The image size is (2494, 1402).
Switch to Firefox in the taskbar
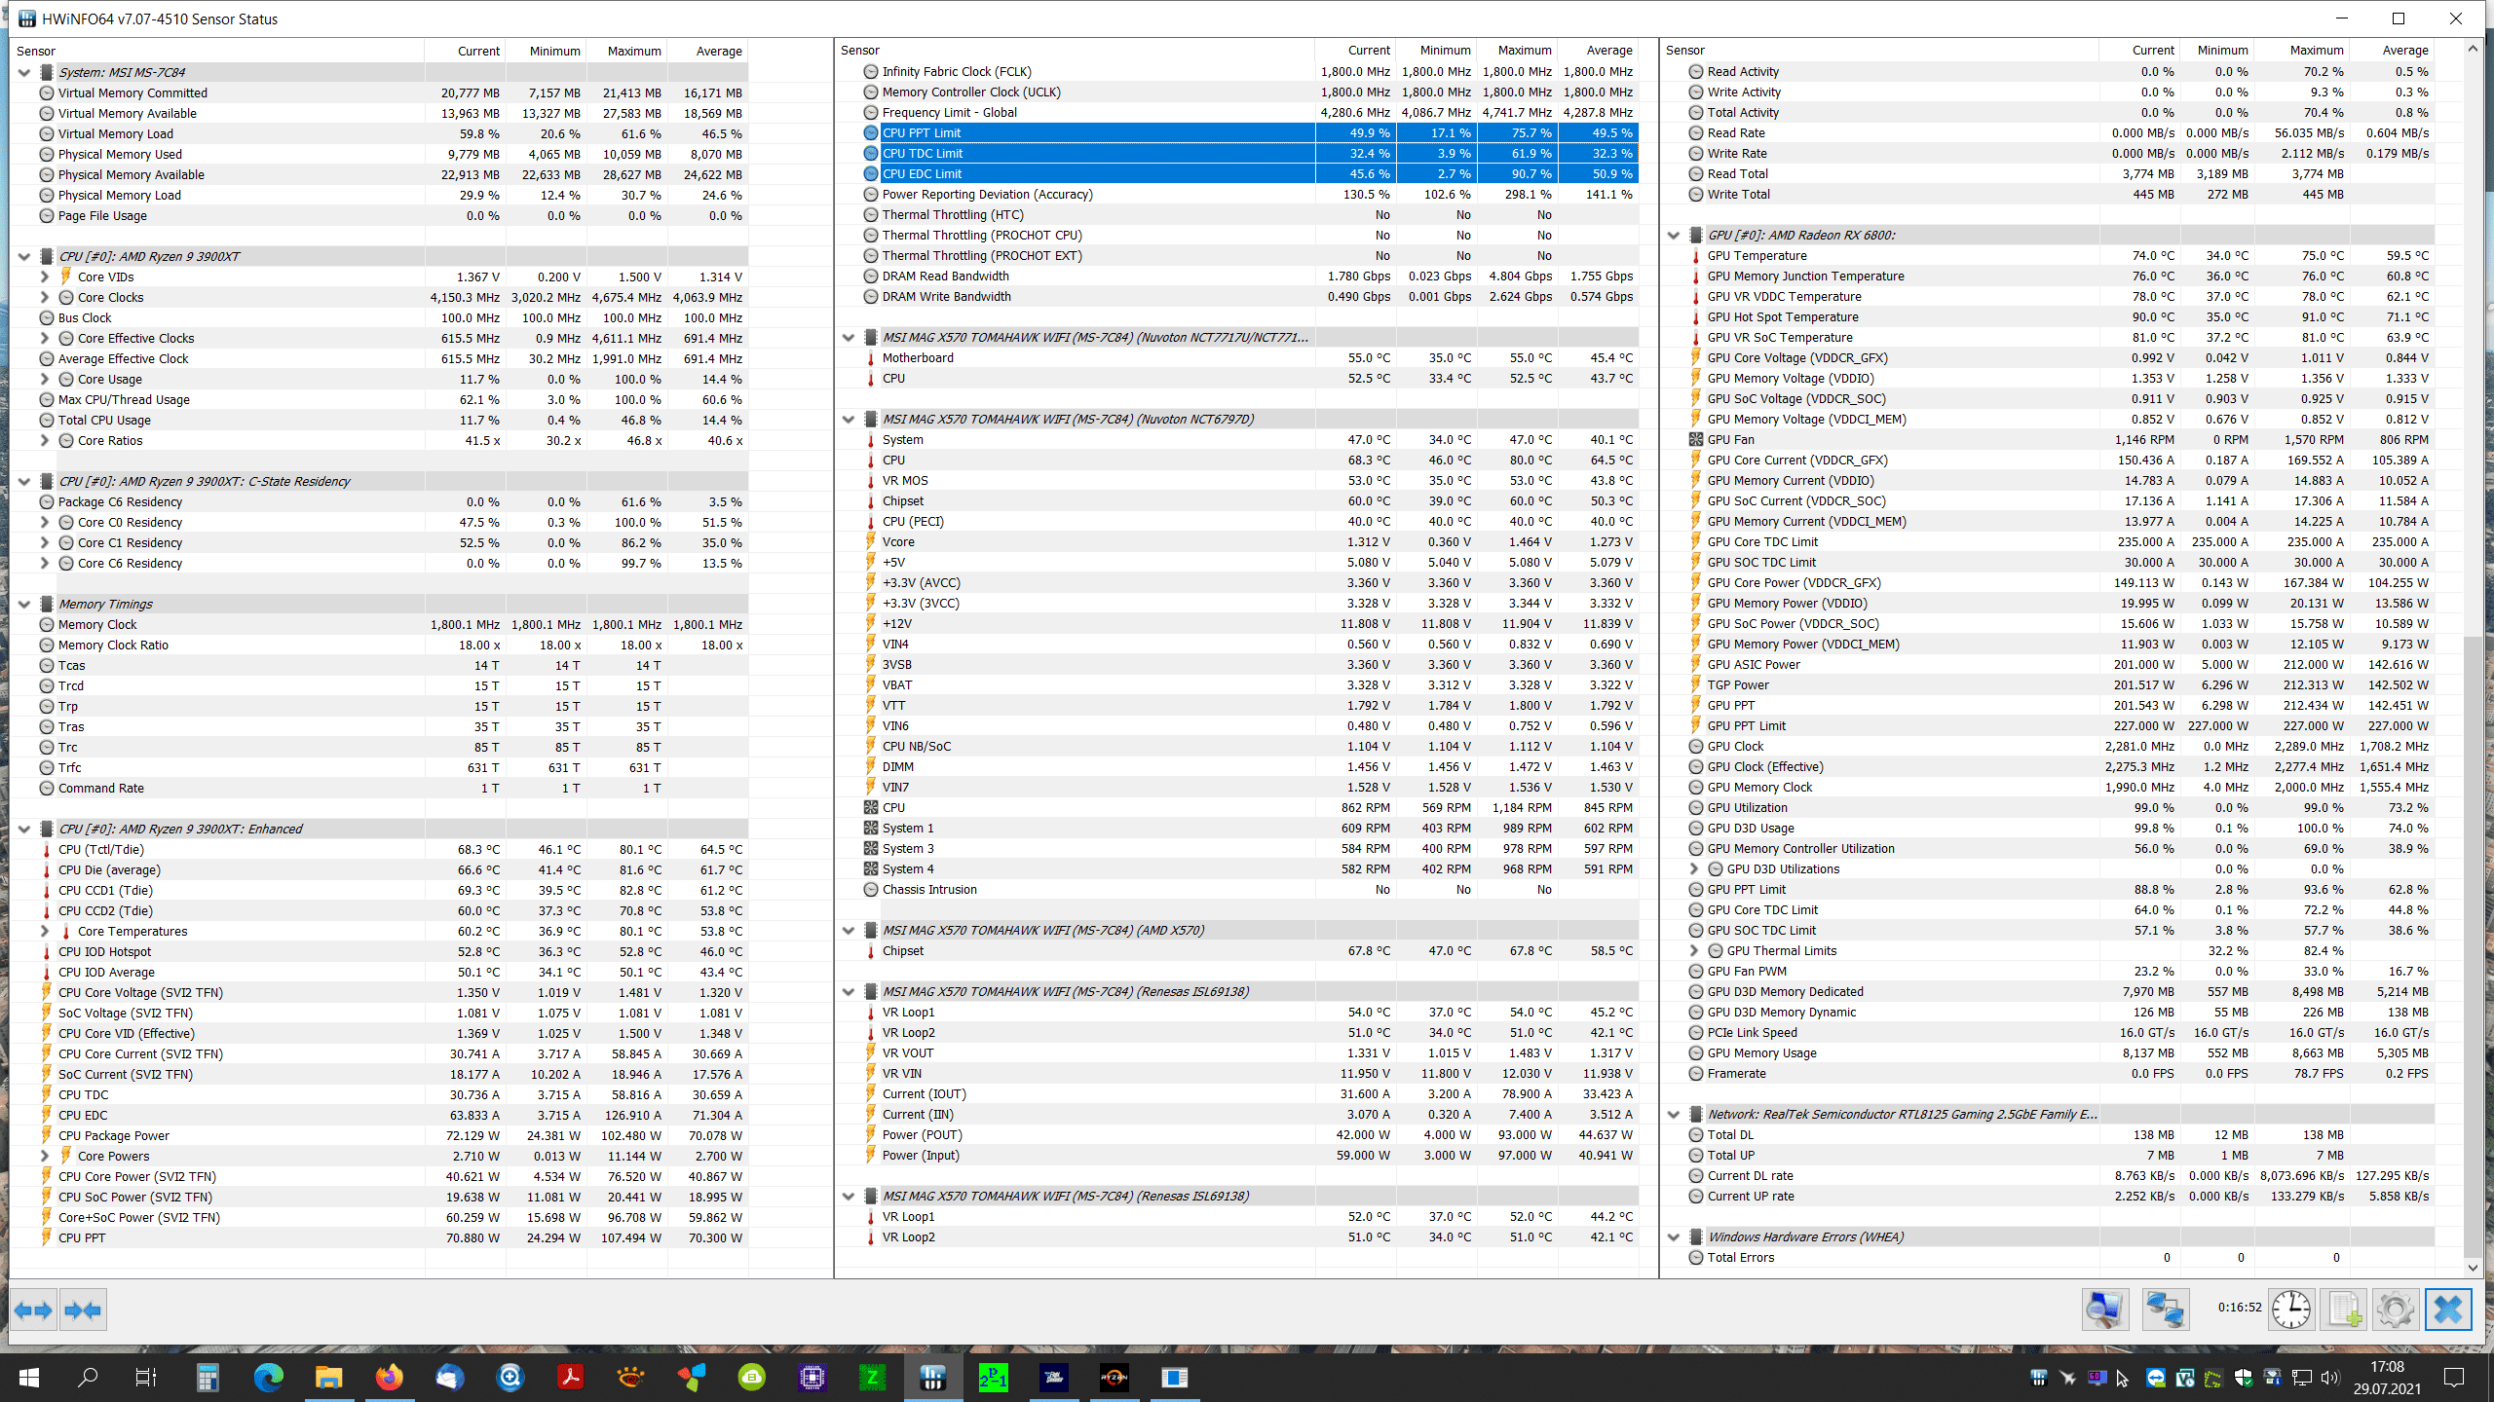[389, 1377]
